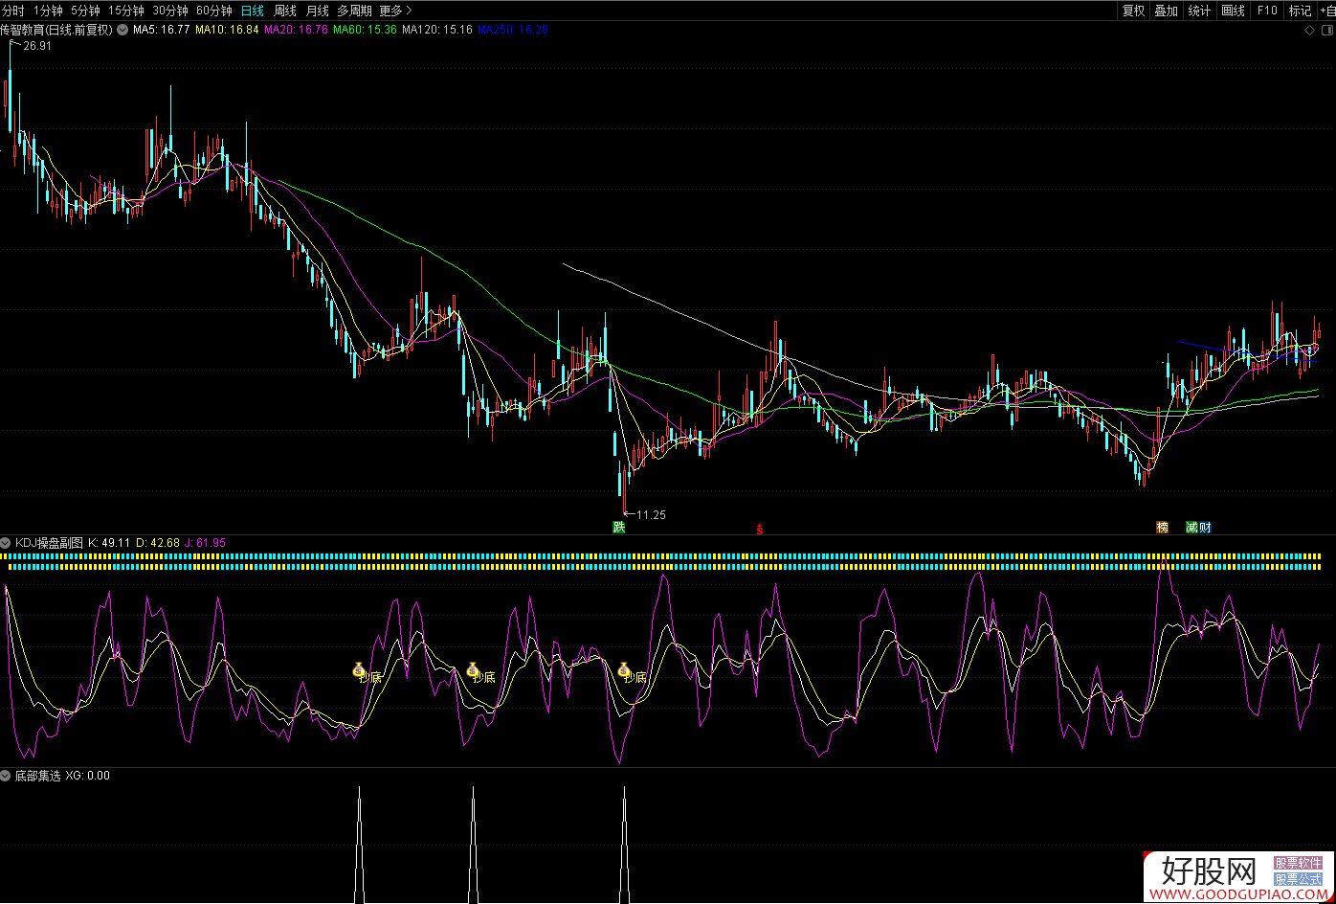Open F10 company info

(x=1267, y=11)
